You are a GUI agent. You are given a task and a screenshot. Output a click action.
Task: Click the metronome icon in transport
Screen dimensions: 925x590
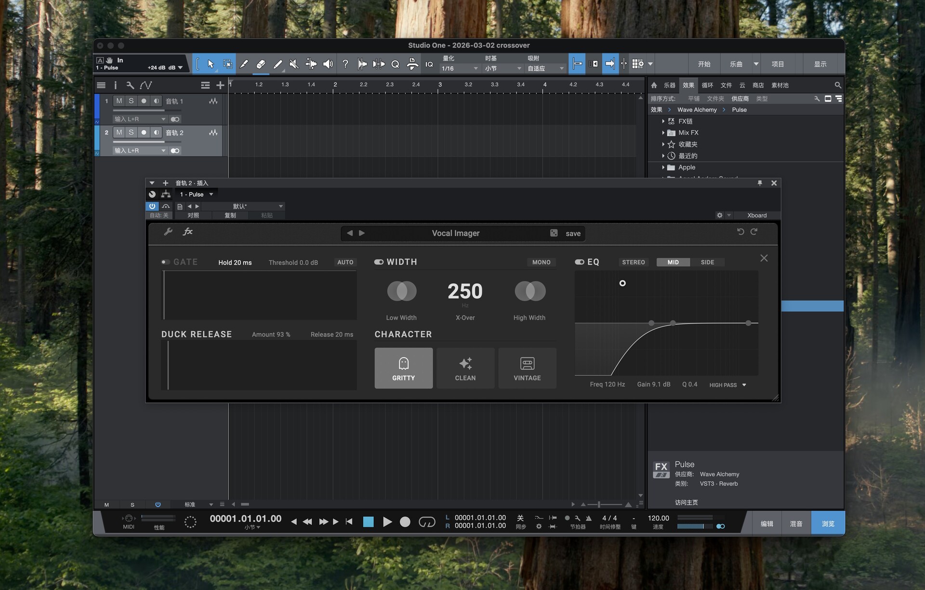pos(588,518)
